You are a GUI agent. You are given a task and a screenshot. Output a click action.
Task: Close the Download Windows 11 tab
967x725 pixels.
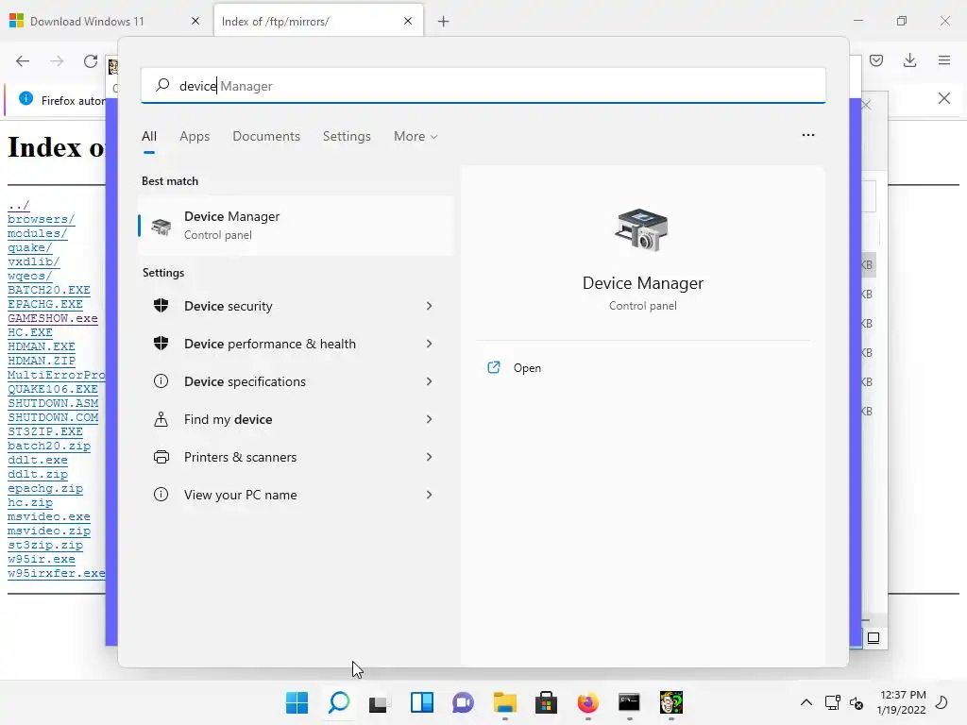(x=195, y=21)
